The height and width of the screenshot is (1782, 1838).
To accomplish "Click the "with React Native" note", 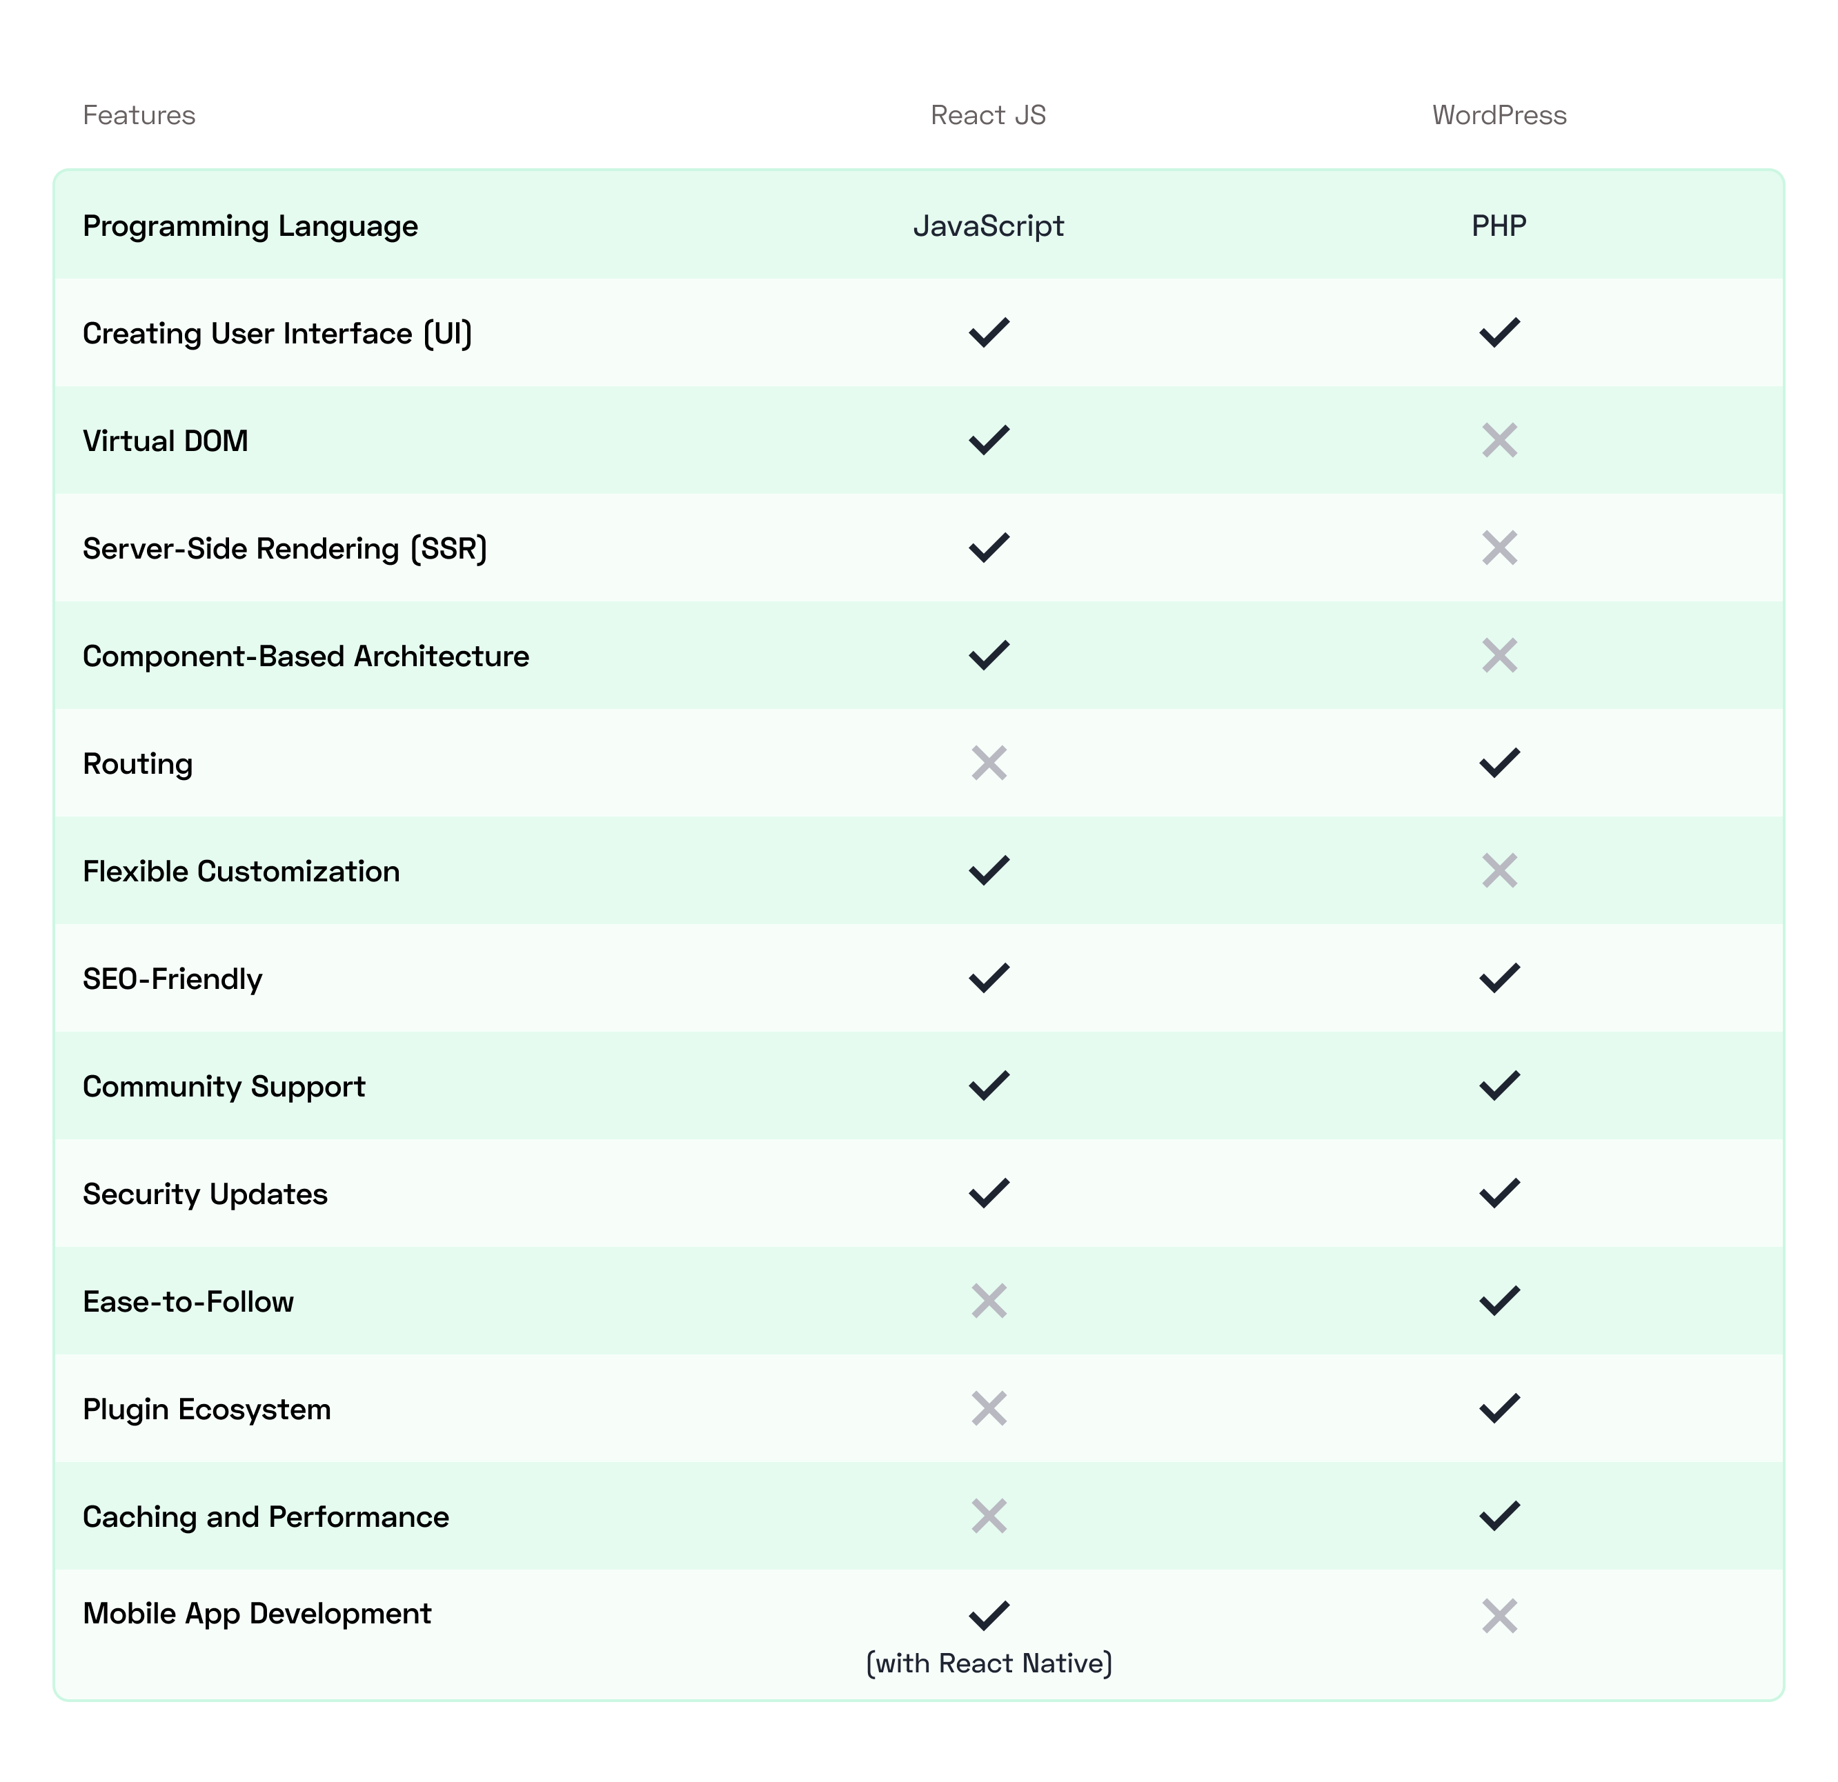I will (989, 1663).
